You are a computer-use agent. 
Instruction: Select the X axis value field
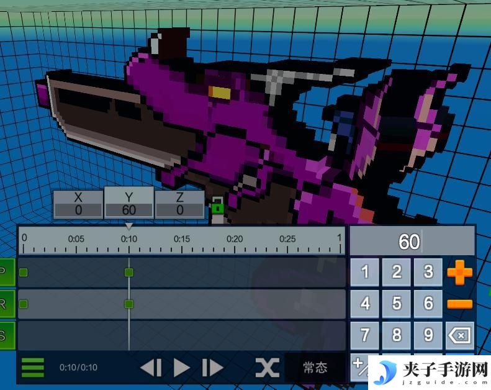78,204
